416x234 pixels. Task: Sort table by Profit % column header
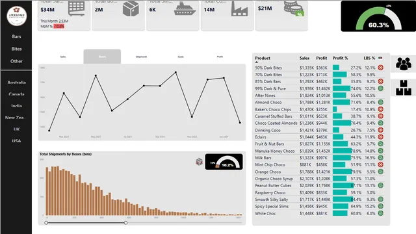(341, 58)
